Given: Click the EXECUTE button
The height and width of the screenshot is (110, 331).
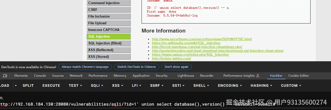Looking at the screenshot, I should tap(51, 85).
